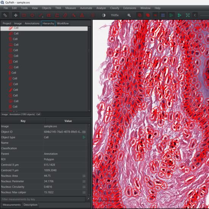Toggle fill annotations
Screen dimensions: 209x209
[x=148, y=15]
